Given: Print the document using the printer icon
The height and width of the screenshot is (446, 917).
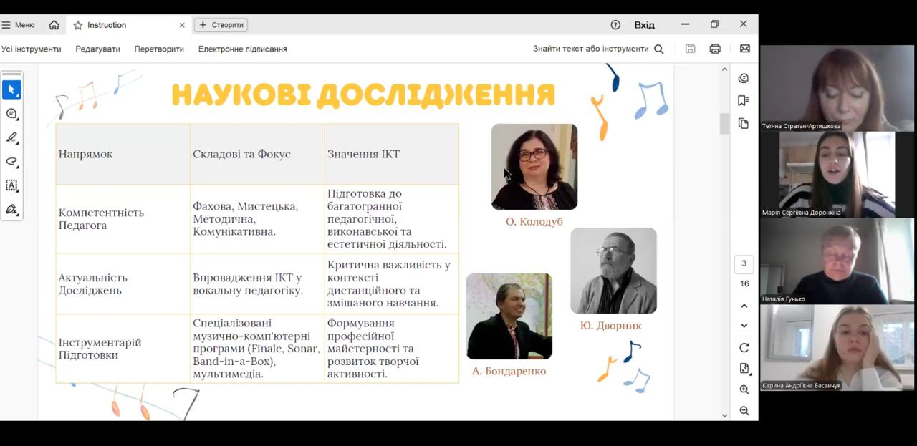Looking at the screenshot, I should (x=714, y=49).
